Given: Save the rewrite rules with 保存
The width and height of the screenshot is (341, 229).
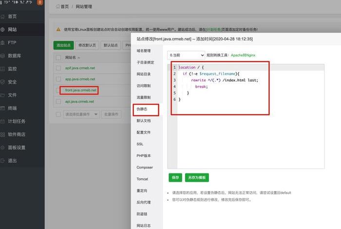Looking at the screenshot, I should [175, 178].
